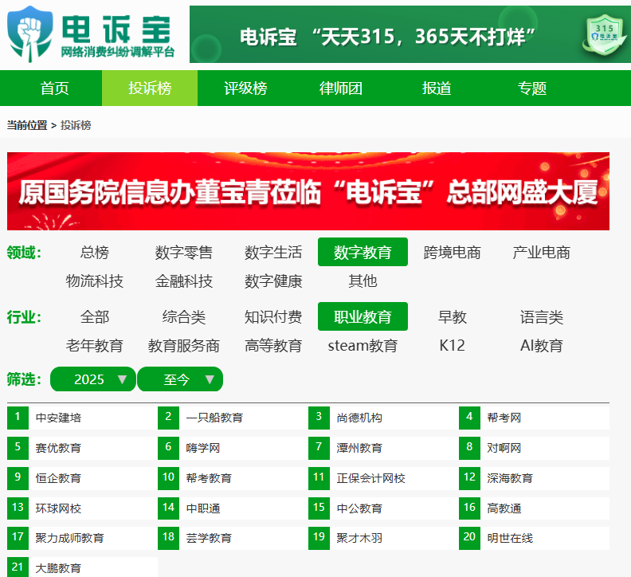631x577 pixels.
Task: Pick the AI教育 industry filter
Action: point(542,346)
